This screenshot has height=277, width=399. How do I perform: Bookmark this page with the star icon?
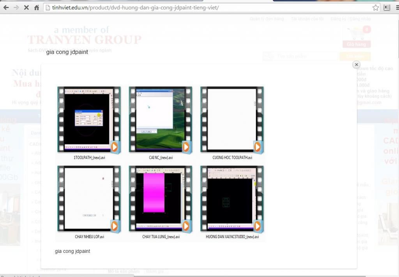click(x=376, y=8)
